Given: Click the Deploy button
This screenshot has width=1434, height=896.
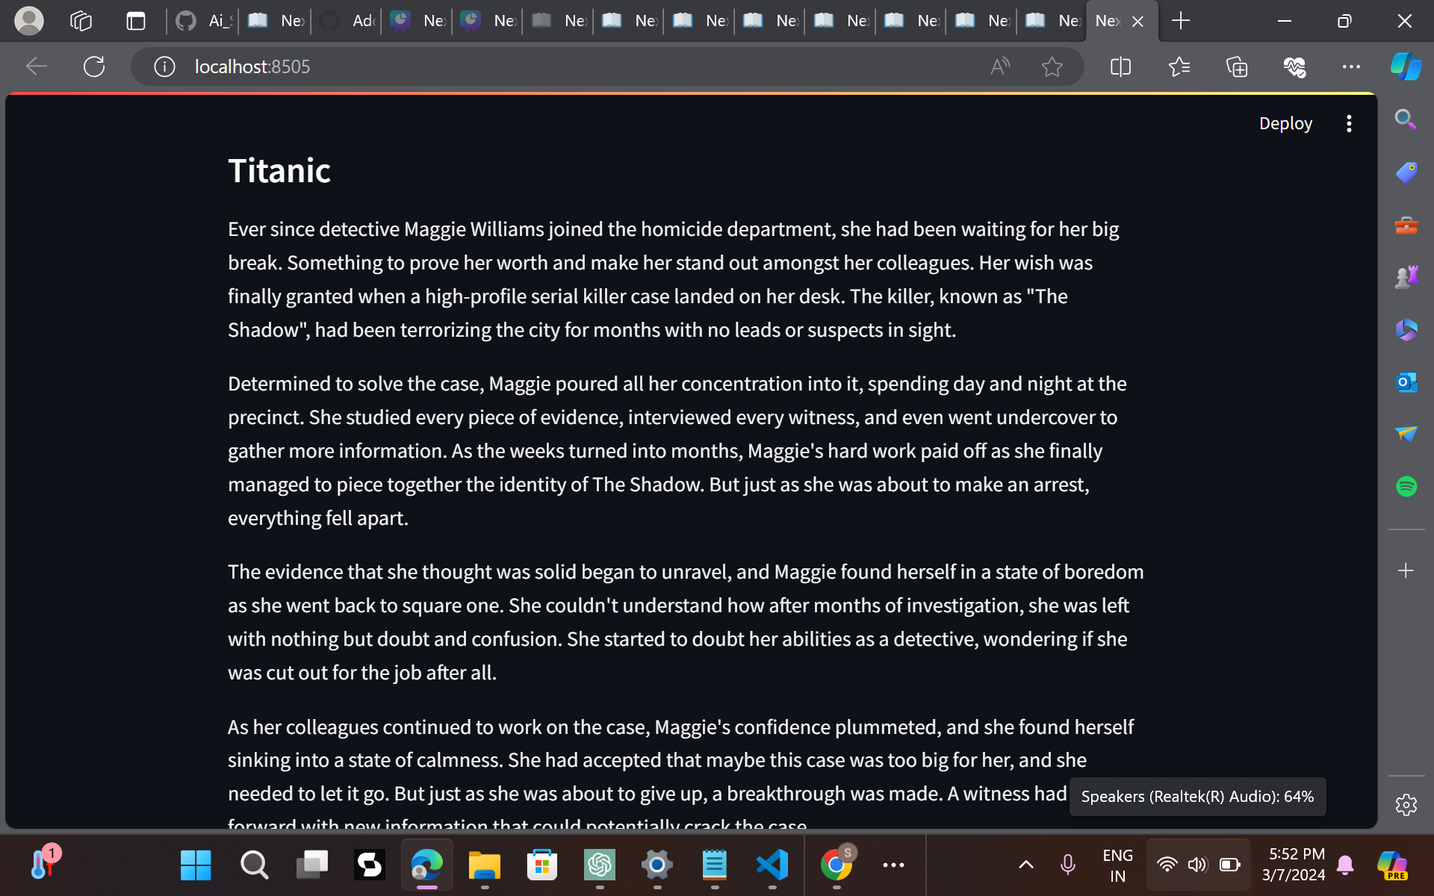Looking at the screenshot, I should point(1285,123).
